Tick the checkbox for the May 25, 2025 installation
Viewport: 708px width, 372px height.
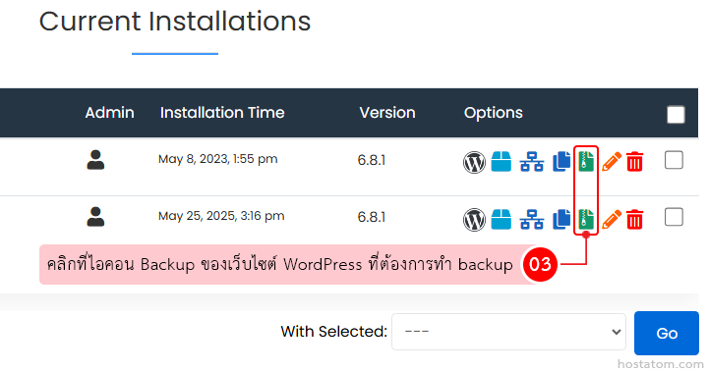tap(674, 217)
